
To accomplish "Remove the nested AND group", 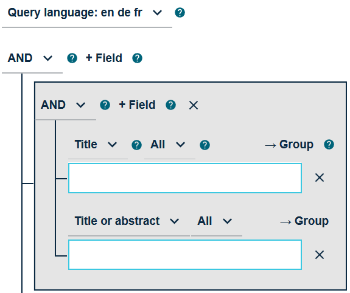I will point(194,105).
